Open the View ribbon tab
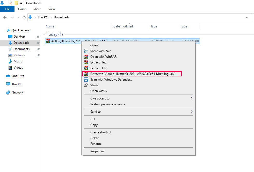The image size is (254, 172). (x=52, y=9)
